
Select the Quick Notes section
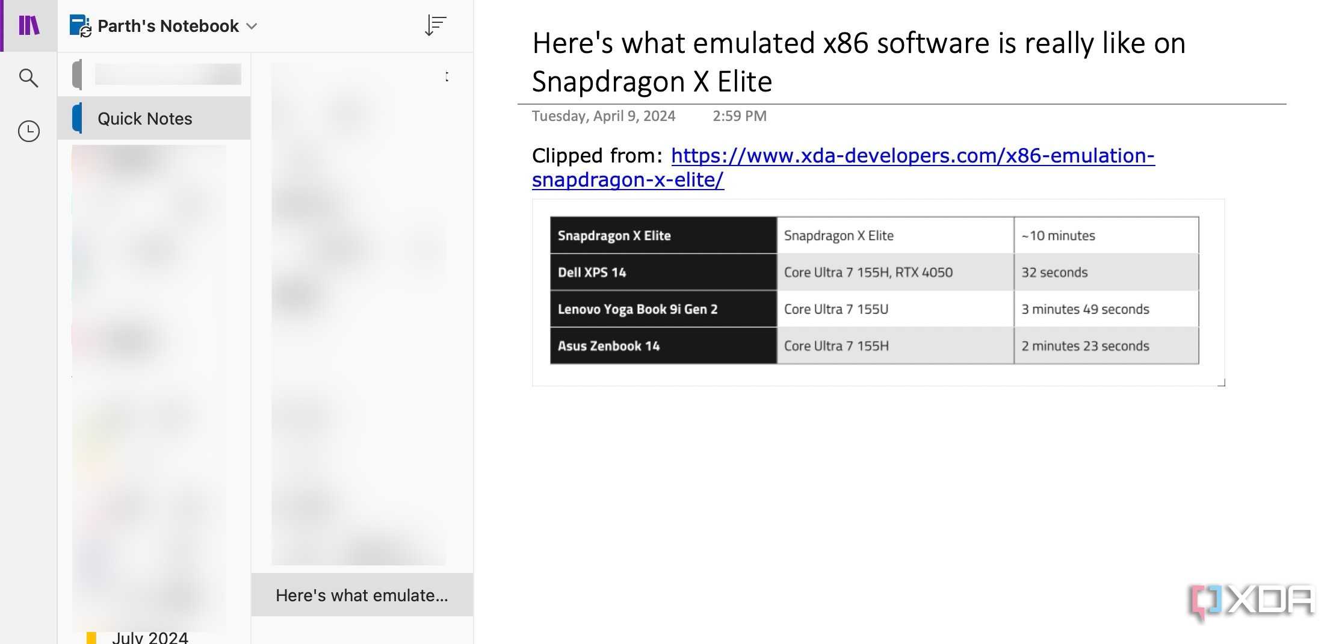coord(154,118)
